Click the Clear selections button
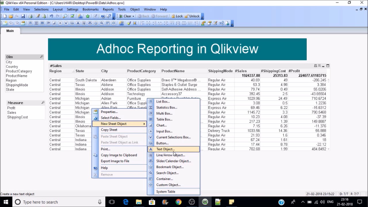 coord(125,16)
